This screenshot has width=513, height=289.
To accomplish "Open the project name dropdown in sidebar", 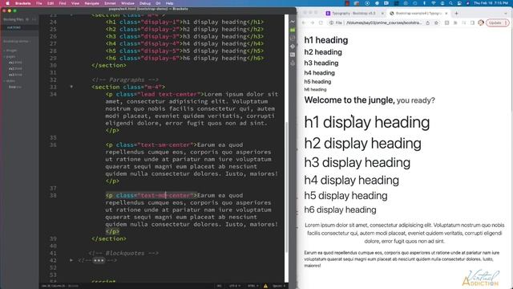I will [x=17, y=41].
